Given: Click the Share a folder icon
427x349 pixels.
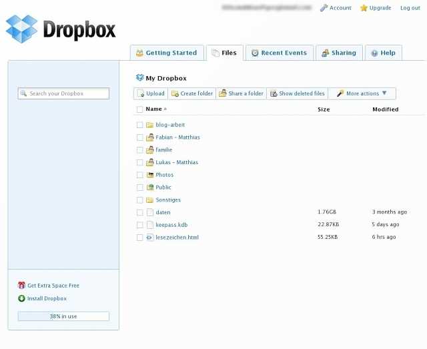Looking at the screenshot, I should tap(223, 93).
